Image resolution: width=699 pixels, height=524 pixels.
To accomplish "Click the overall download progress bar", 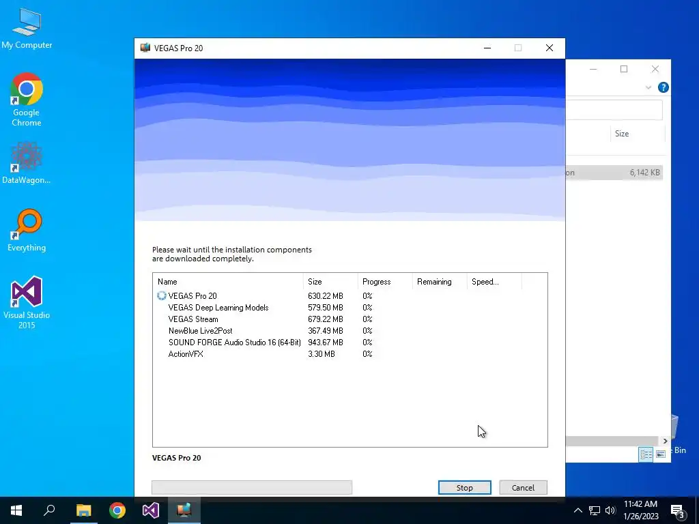I will [x=252, y=487].
